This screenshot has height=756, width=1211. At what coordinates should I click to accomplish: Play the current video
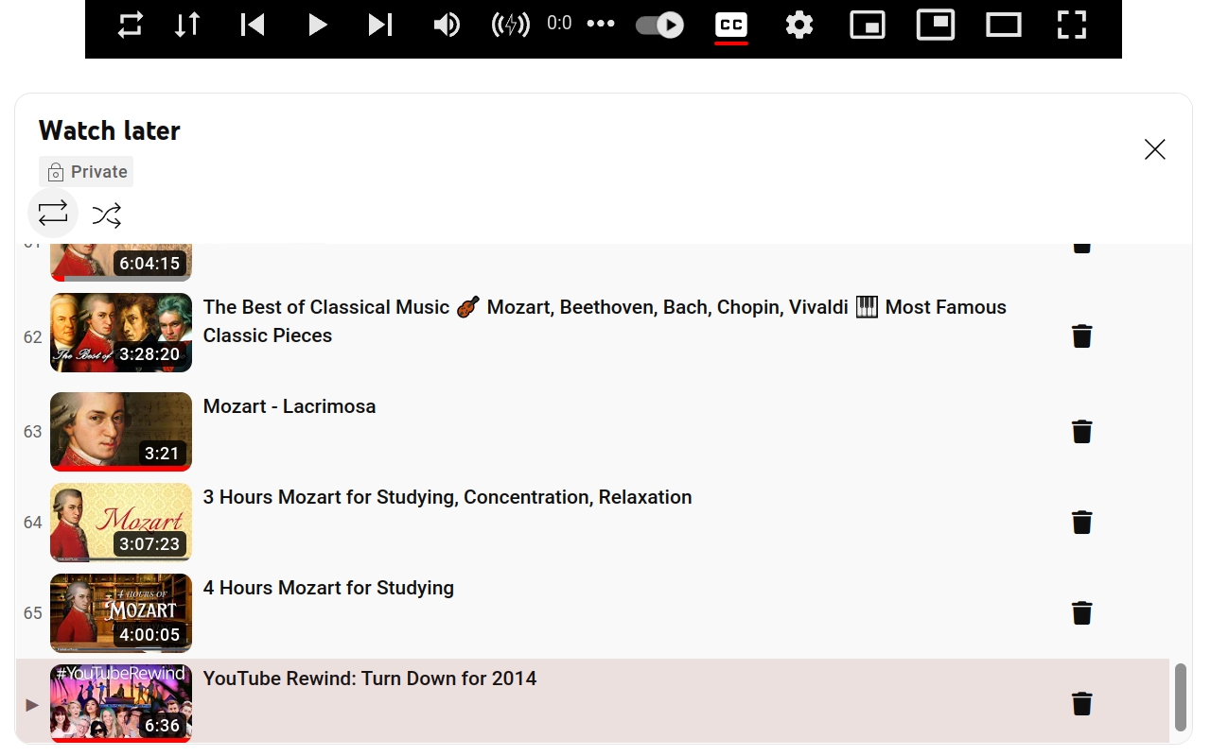tap(317, 25)
